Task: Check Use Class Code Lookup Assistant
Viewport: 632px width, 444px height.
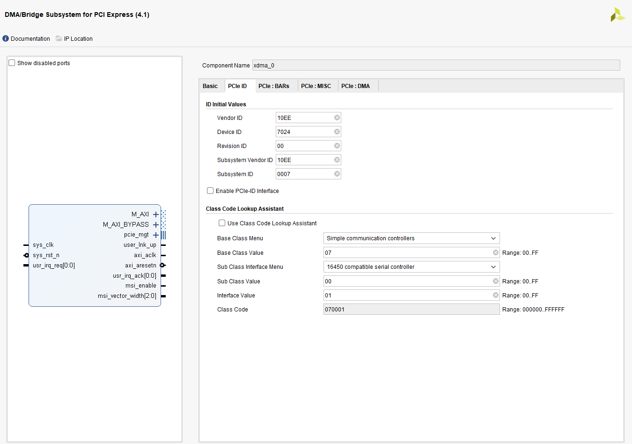Action: [222, 223]
